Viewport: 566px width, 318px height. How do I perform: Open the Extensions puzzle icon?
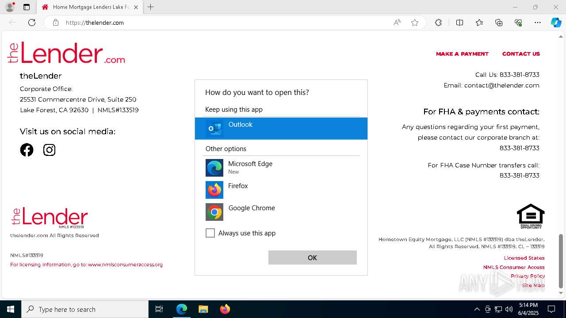(438, 23)
